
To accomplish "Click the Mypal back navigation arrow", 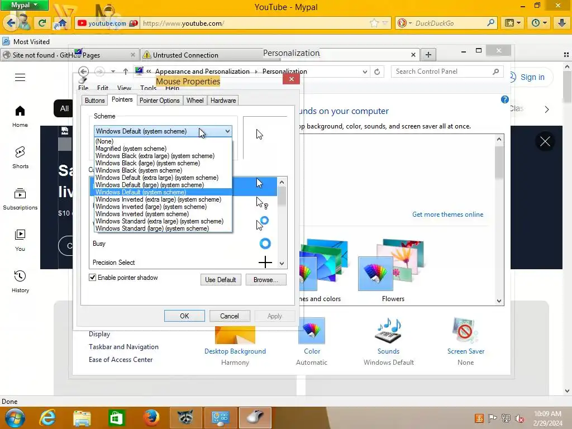I will click(x=11, y=23).
